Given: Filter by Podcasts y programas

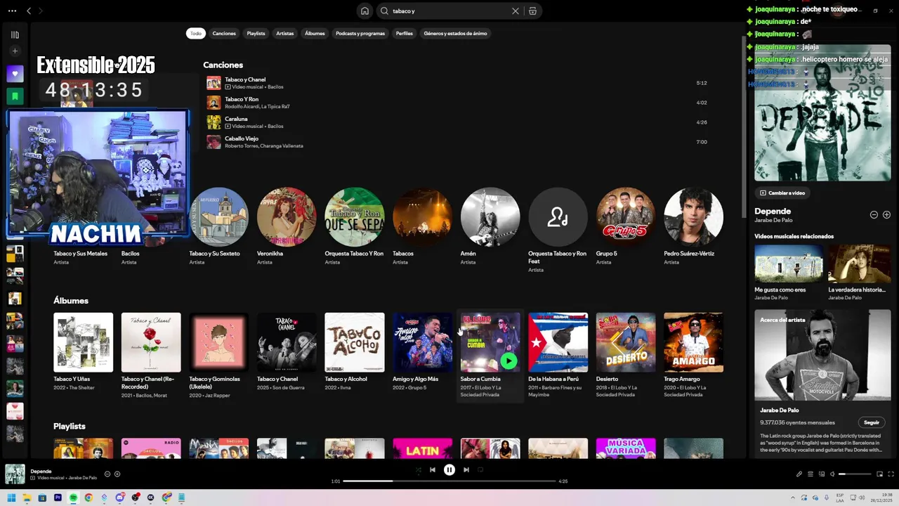Looking at the screenshot, I should (x=360, y=33).
